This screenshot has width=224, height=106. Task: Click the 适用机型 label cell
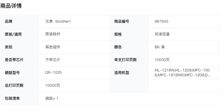[129, 73]
